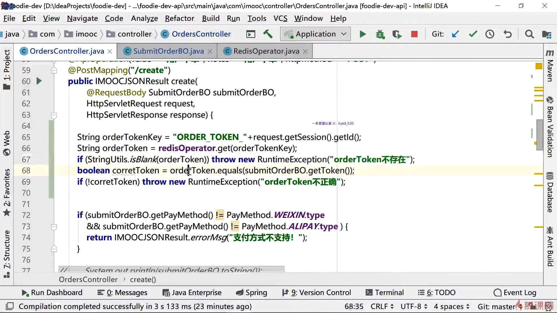Run the Application with green play button
The height and width of the screenshot is (313, 557).
click(x=362, y=34)
